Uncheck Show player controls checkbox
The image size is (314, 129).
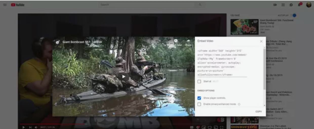coord(199,98)
